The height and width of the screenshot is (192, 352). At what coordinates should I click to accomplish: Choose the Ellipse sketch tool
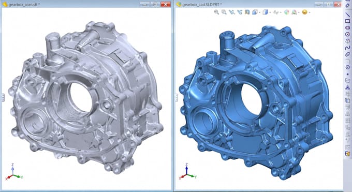347,54
